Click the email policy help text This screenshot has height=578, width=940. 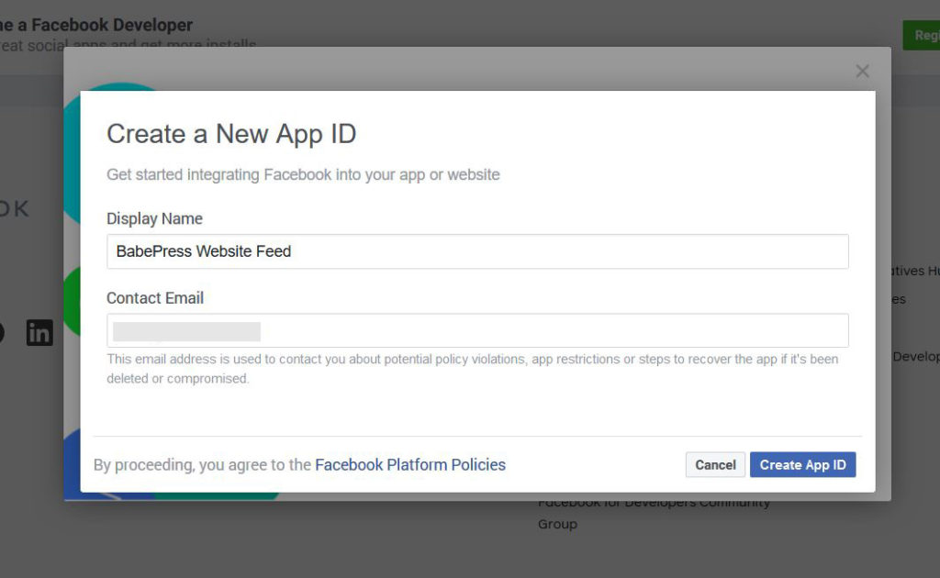(472, 368)
